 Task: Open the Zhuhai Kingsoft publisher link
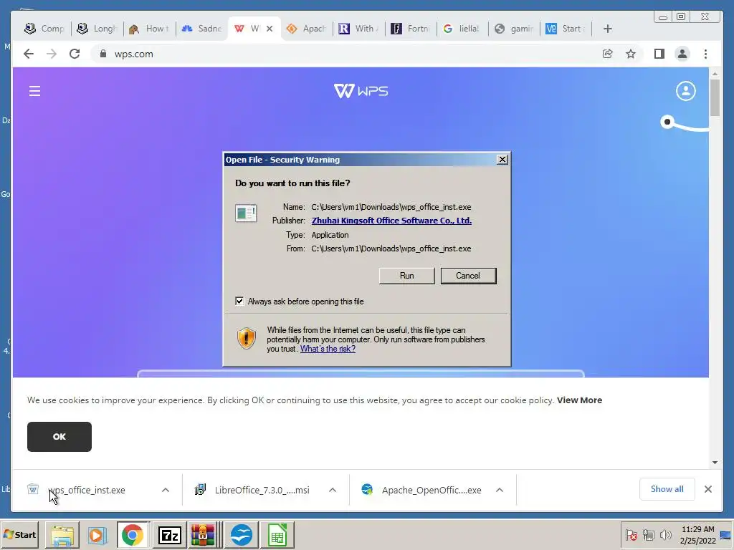click(x=391, y=221)
